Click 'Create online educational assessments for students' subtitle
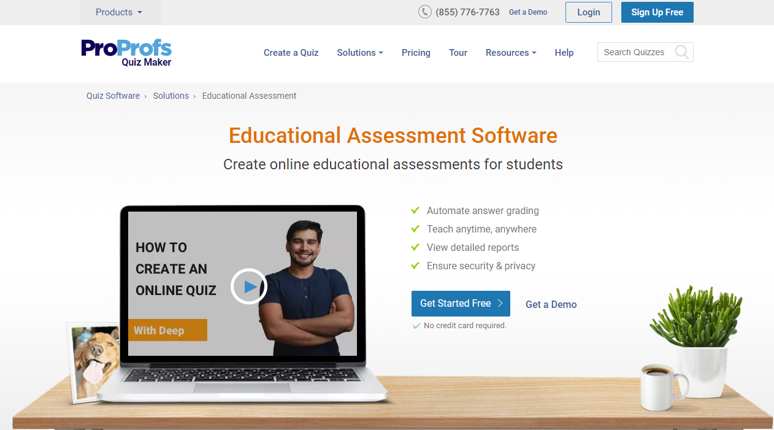Image resolution: width=774 pixels, height=430 pixels. click(393, 164)
